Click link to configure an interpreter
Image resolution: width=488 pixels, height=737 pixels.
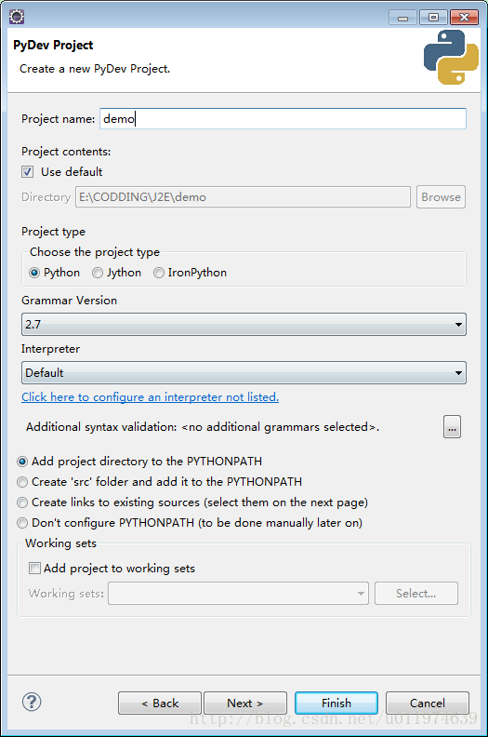[x=151, y=397]
